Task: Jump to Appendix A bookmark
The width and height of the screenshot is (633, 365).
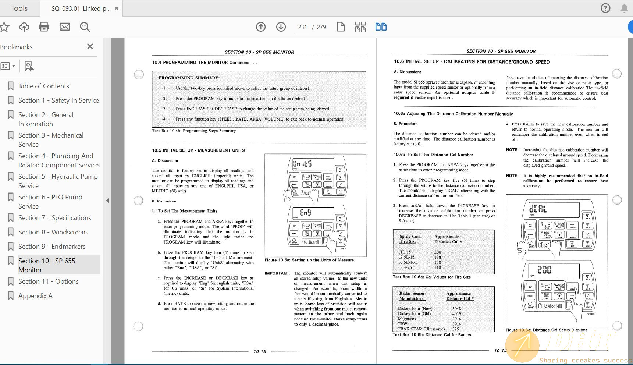Action: click(x=35, y=296)
